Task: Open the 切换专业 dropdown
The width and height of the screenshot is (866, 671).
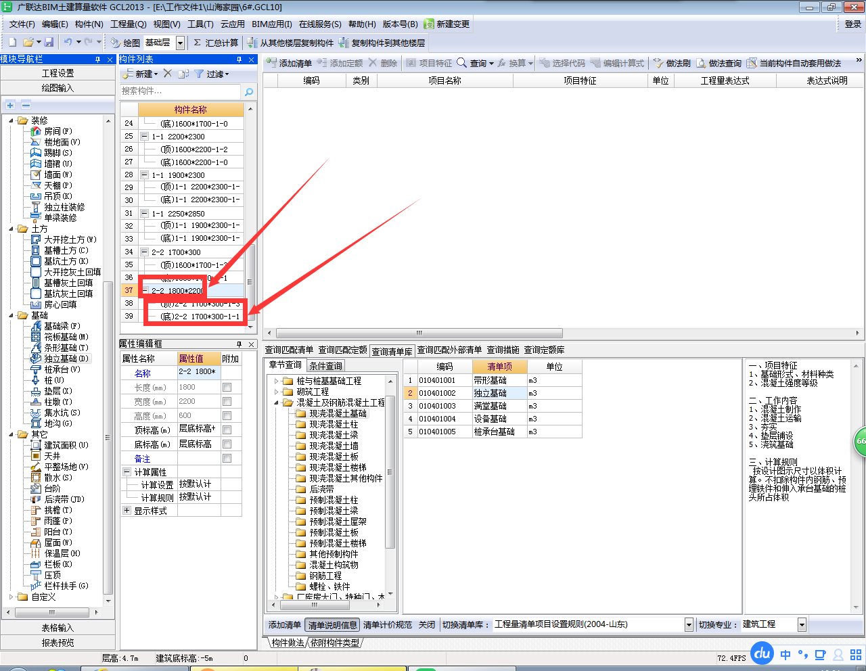Action: [802, 625]
